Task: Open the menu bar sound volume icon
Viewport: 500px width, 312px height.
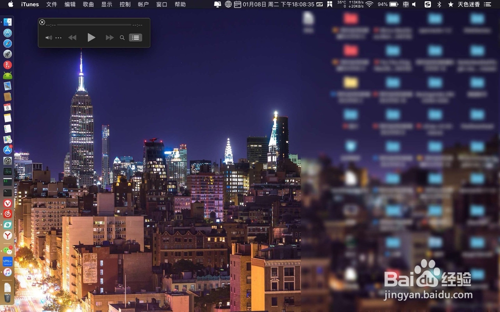Action: coord(414,4)
